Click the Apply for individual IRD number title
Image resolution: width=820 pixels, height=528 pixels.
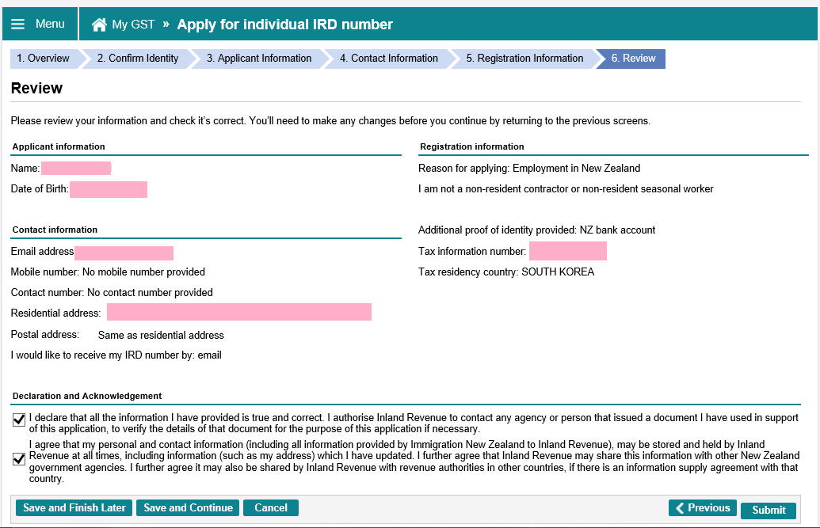pos(284,25)
